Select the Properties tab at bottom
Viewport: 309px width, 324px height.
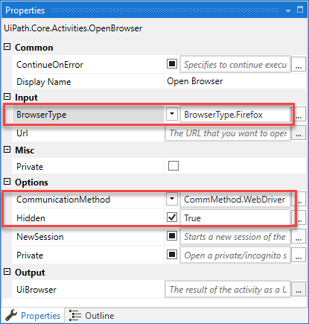click(33, 316)
